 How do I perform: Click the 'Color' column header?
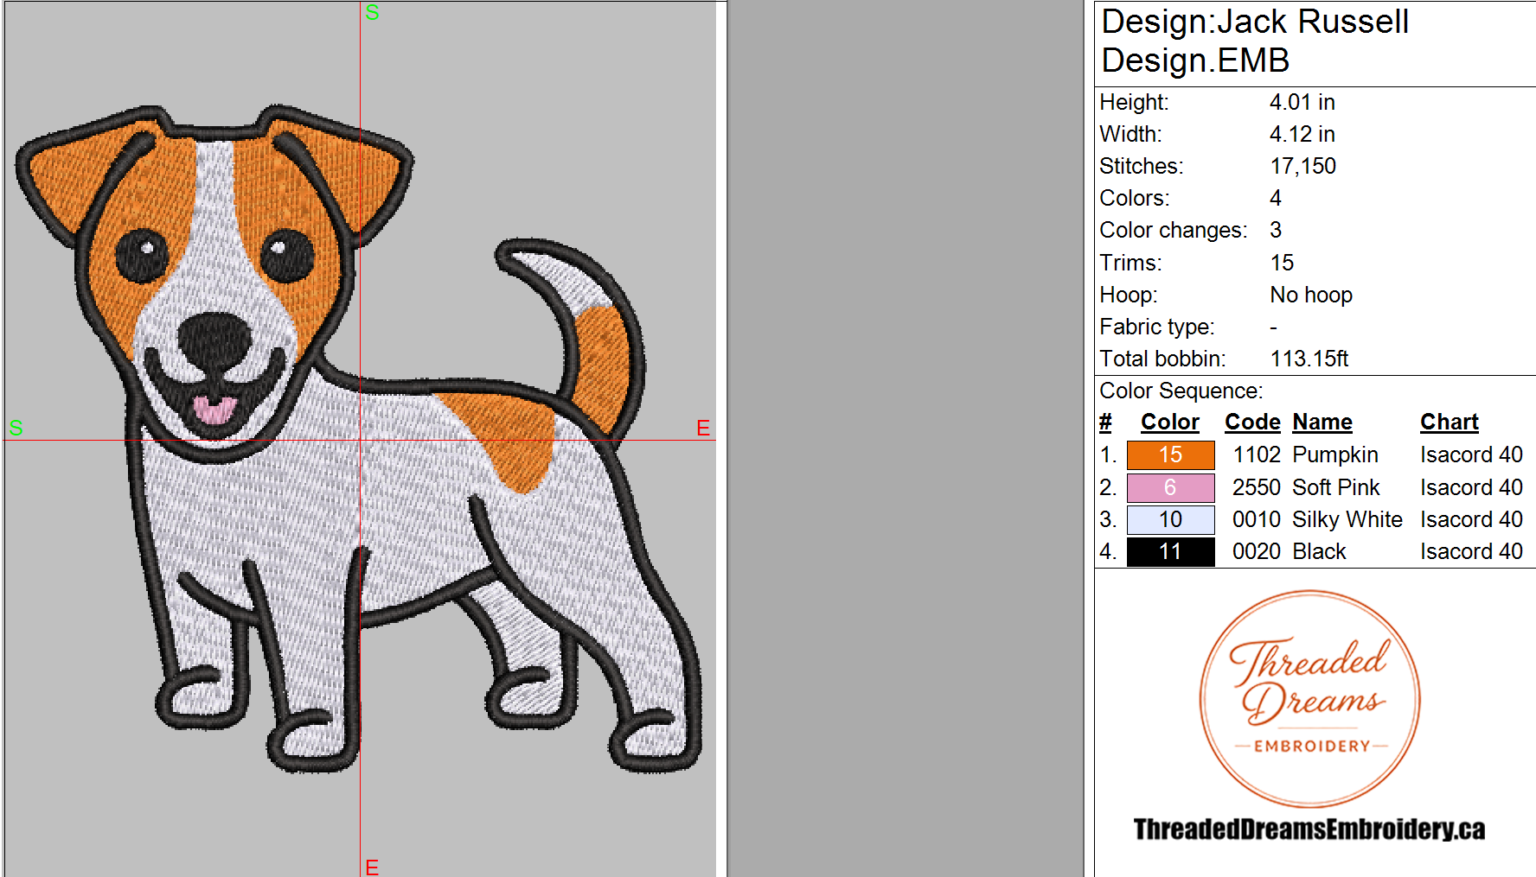point(1169,422)
